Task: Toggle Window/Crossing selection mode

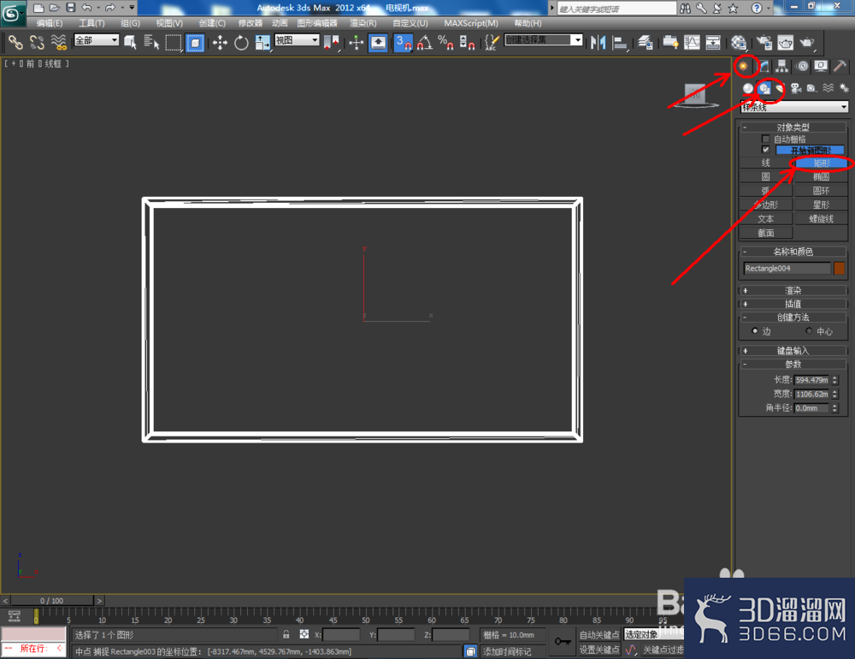Action: click(x=195, y=42)
